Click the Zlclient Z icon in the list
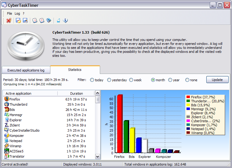Viewport: 232px width, 168px height. (x=7, y=125)
